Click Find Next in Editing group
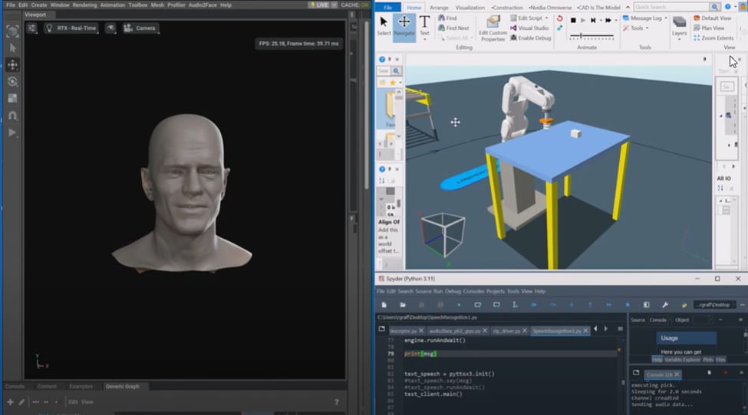748x415 pixels. [x=453, y=28]
